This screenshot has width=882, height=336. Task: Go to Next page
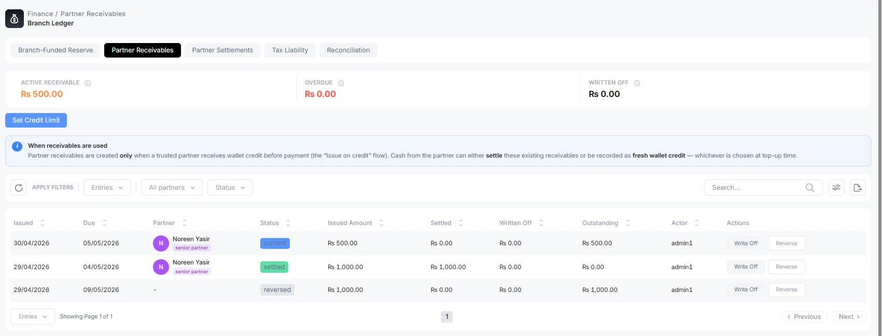[x=849, y=317]
